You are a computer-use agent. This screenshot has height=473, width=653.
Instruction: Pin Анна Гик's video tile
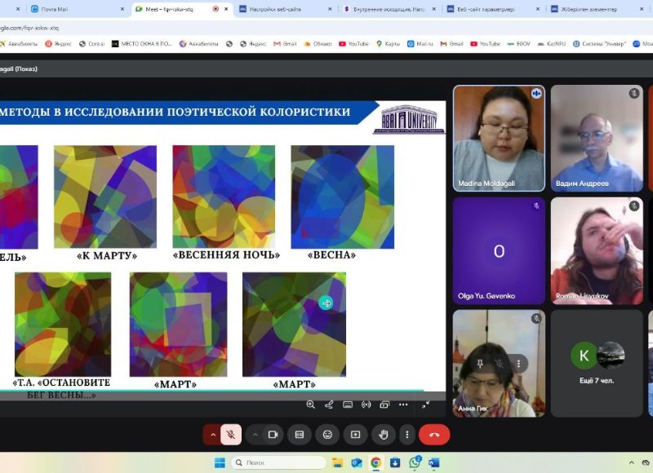pyautogui.click(x=481, y=363)
